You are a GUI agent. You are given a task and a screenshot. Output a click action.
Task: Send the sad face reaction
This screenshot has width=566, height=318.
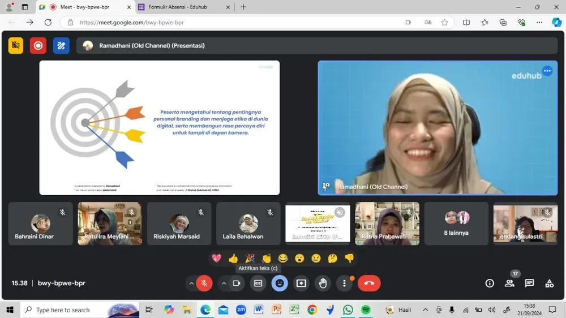[x=316, y=258]
